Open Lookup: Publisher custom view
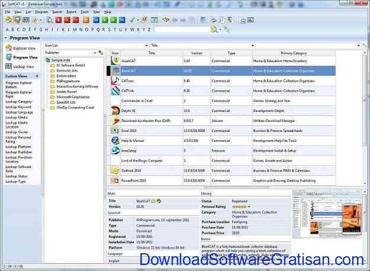370x271 pixels. [18, 152]
